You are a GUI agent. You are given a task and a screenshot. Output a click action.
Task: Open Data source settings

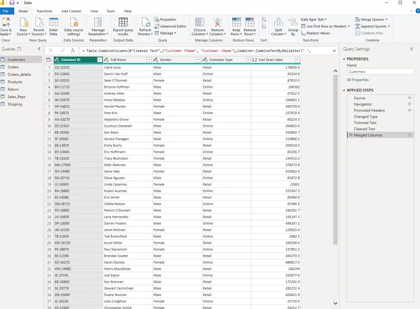pyautogui.click(x=73, y=27)
